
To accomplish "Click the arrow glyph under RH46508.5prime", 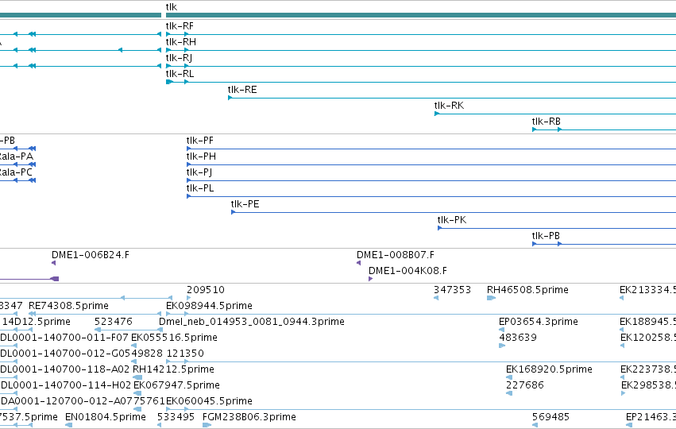I will [x=491, y=298].
